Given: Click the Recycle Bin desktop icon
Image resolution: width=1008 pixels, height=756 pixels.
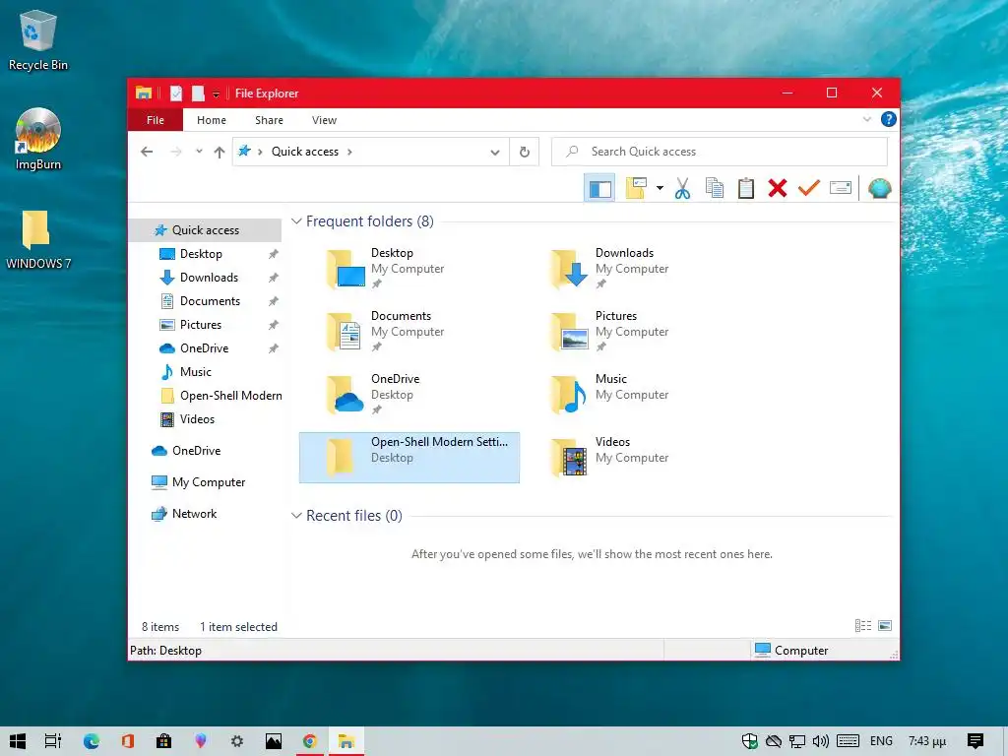Looking at the screenshot, I should [38, 40].
